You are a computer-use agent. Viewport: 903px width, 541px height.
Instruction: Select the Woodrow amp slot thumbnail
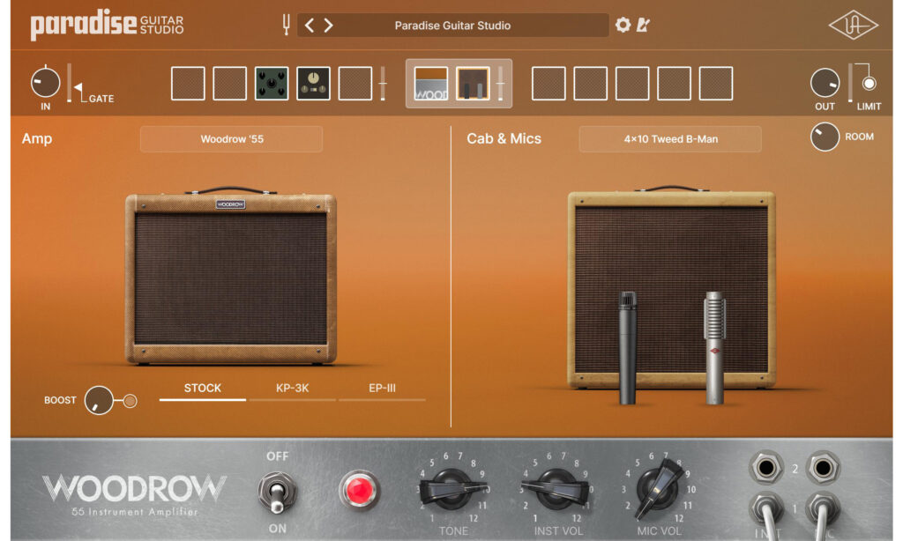point(431,84)
